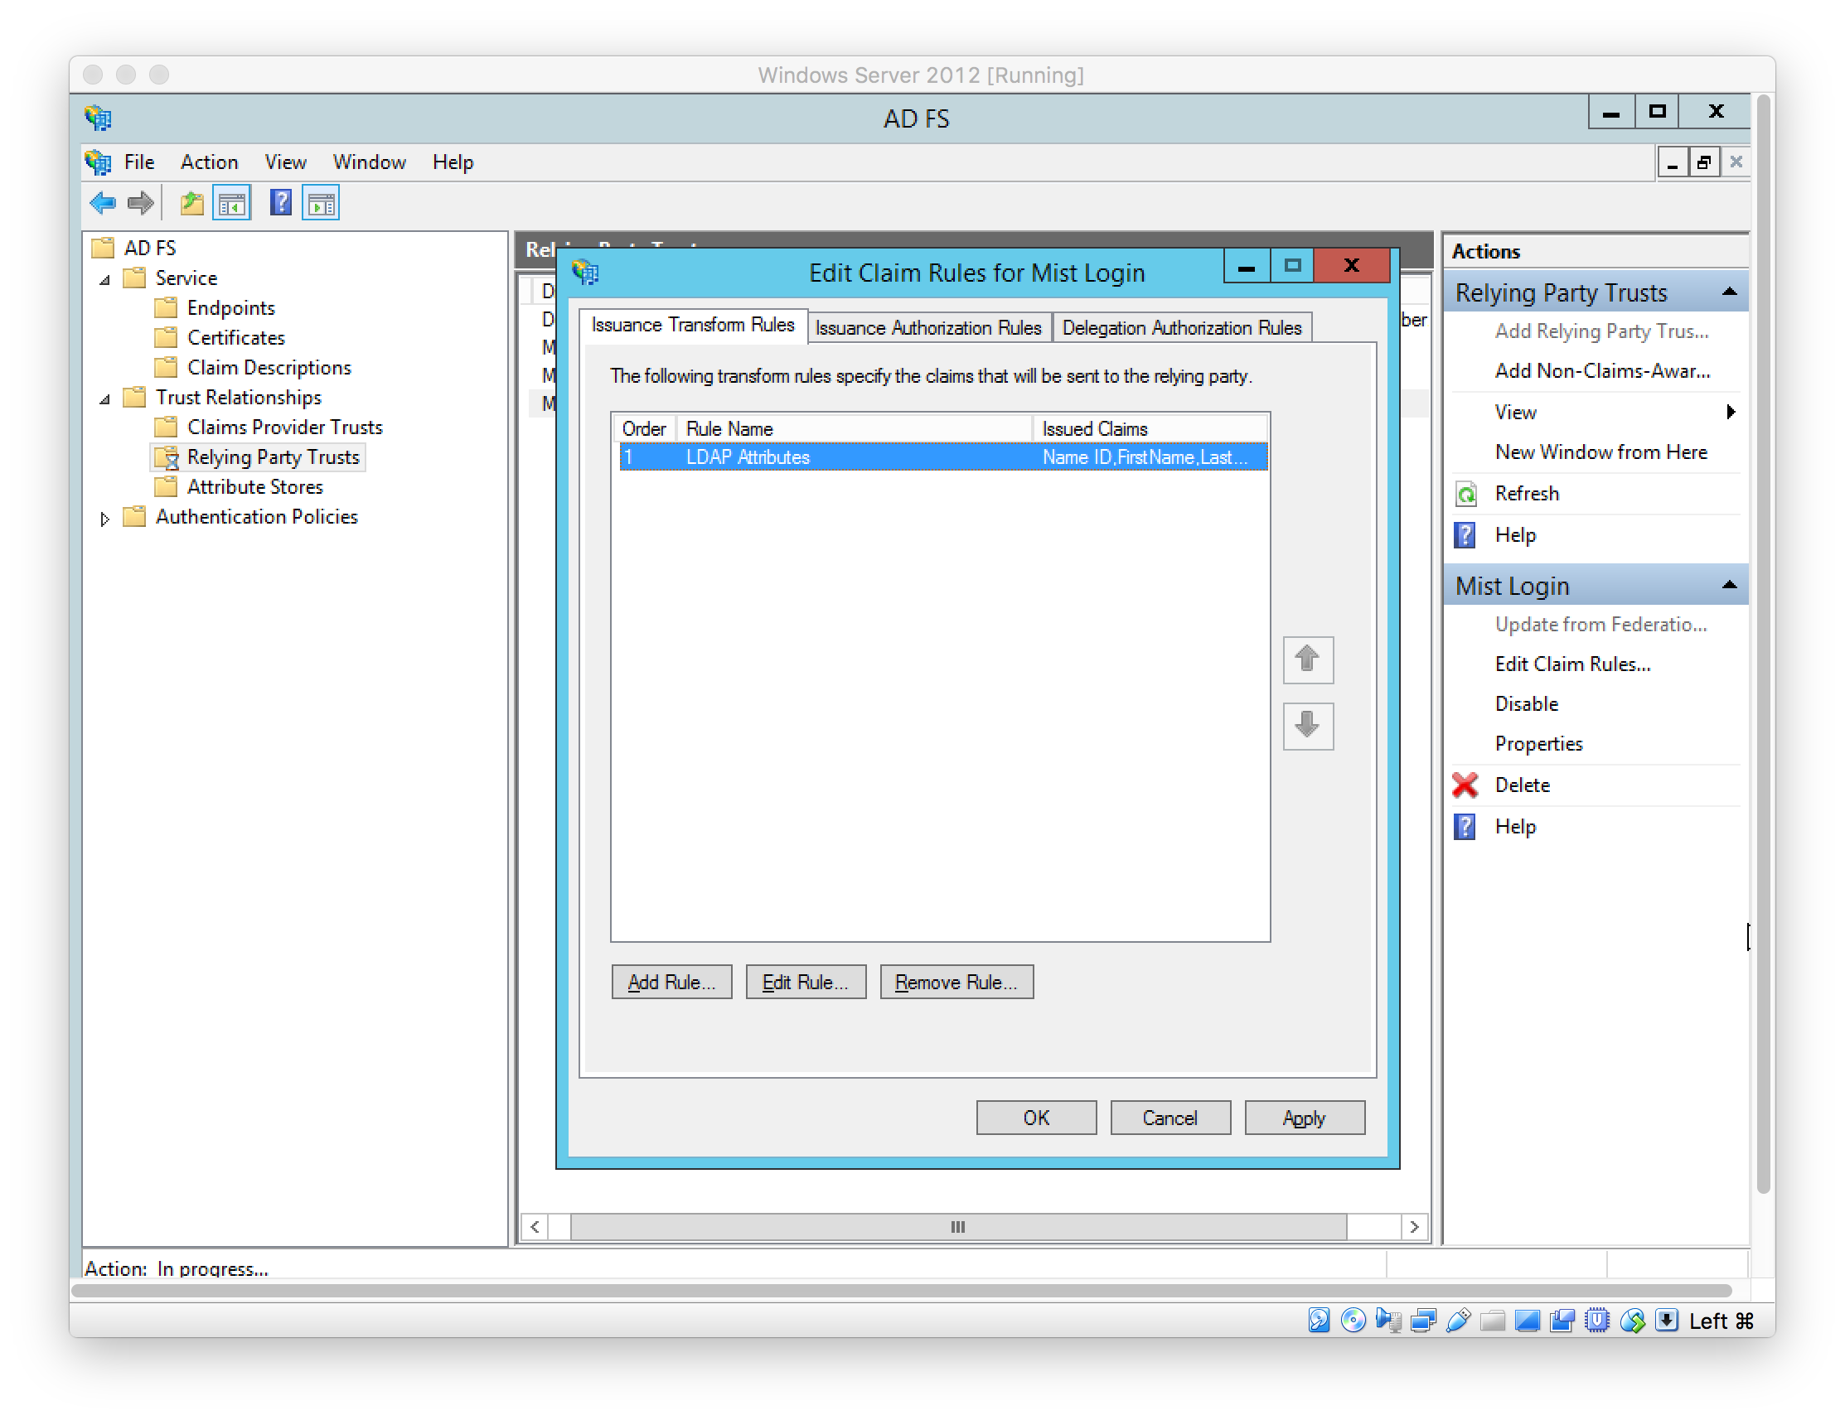1845x1420 pixels.
Task: Click the move rule up arrow button
Action: (1308, 659)
